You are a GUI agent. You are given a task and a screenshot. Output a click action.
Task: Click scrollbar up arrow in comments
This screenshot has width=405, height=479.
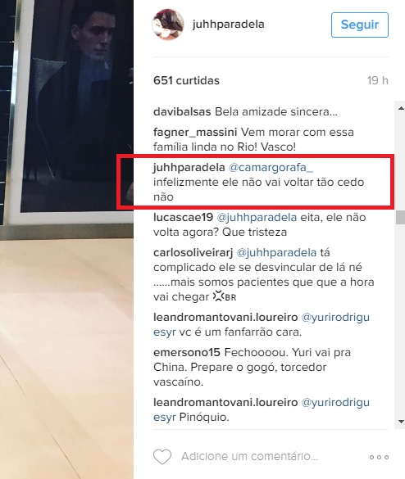click(401, 108)
